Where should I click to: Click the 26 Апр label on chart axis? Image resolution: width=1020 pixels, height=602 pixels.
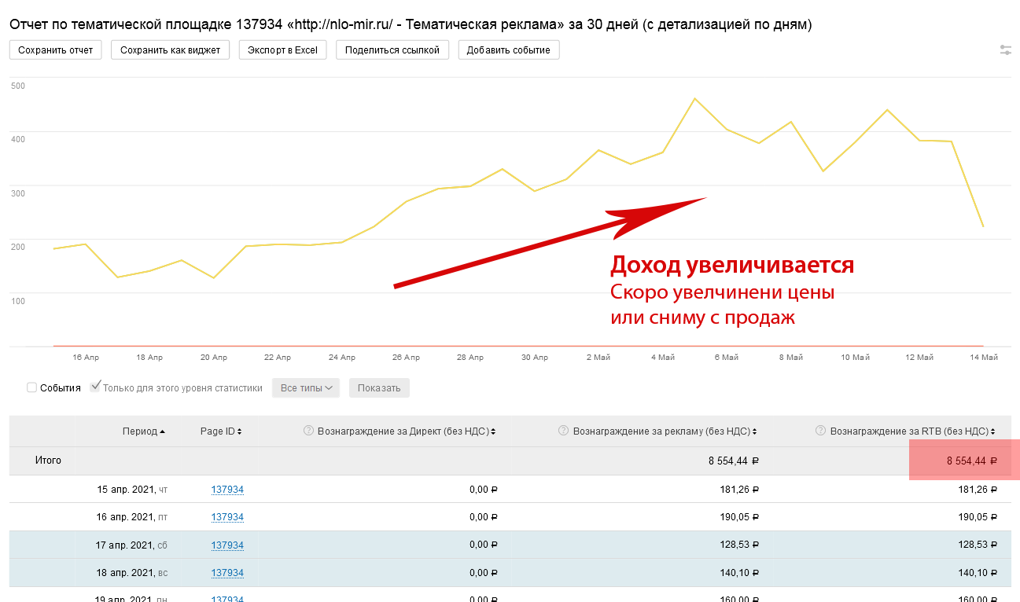pyautogui.click(x=407, y=358)
